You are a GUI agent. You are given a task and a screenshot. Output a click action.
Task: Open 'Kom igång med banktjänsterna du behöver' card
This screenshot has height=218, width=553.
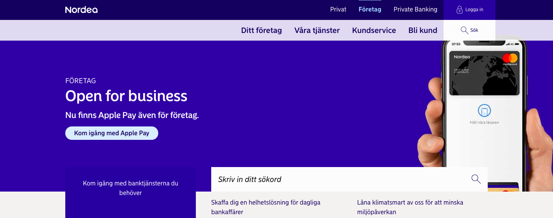(131, 192)
